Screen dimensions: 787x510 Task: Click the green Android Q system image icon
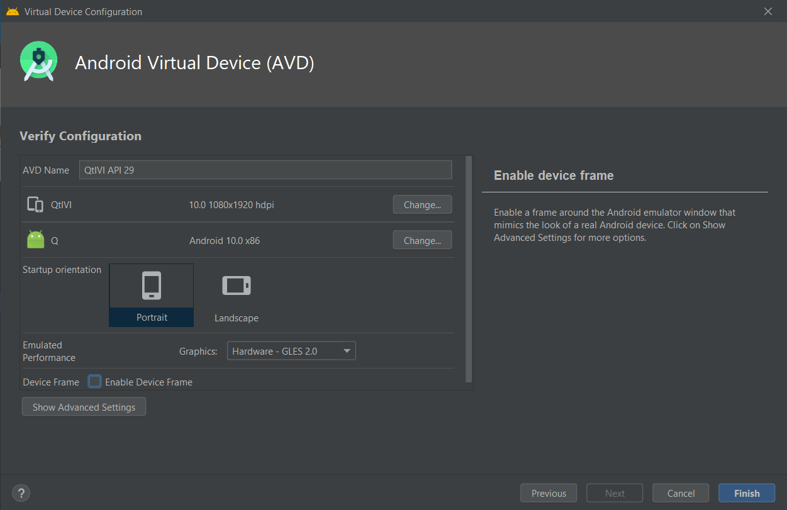tap(36, 240)
